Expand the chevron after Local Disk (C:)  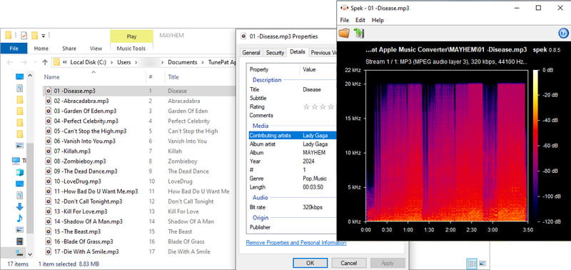click(111, 62)
